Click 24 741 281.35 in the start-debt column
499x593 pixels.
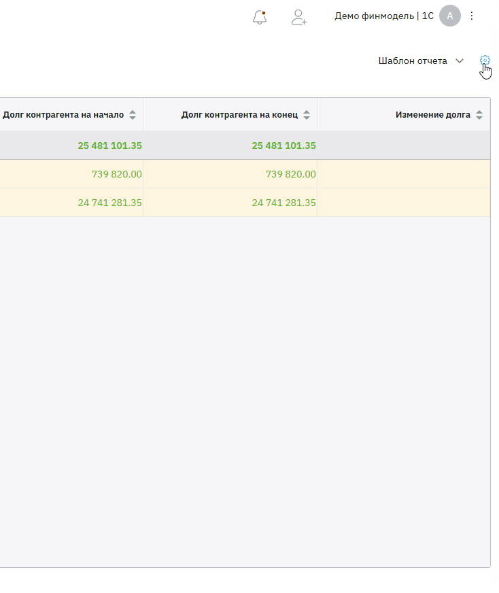tap(109, 203)
